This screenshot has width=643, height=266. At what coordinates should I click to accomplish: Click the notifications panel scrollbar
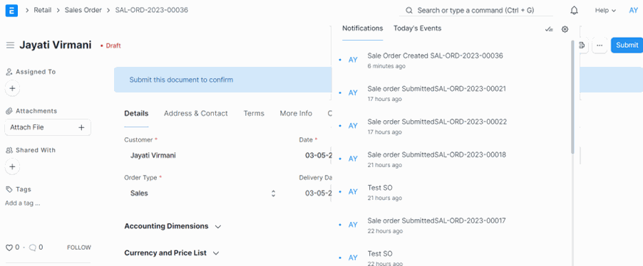572,97
